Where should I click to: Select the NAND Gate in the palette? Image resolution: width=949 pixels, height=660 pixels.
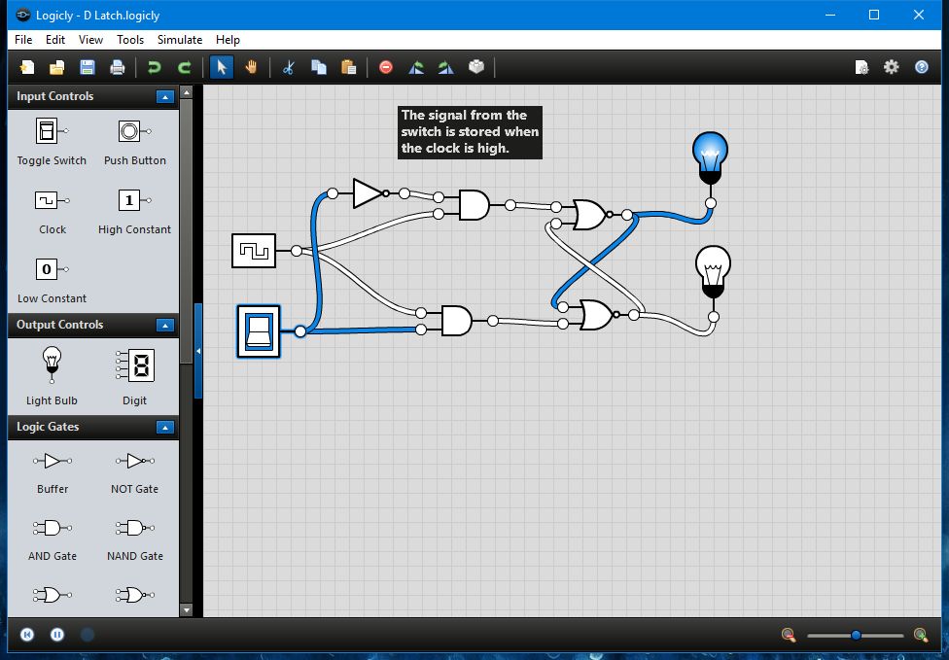coord(134,540)
